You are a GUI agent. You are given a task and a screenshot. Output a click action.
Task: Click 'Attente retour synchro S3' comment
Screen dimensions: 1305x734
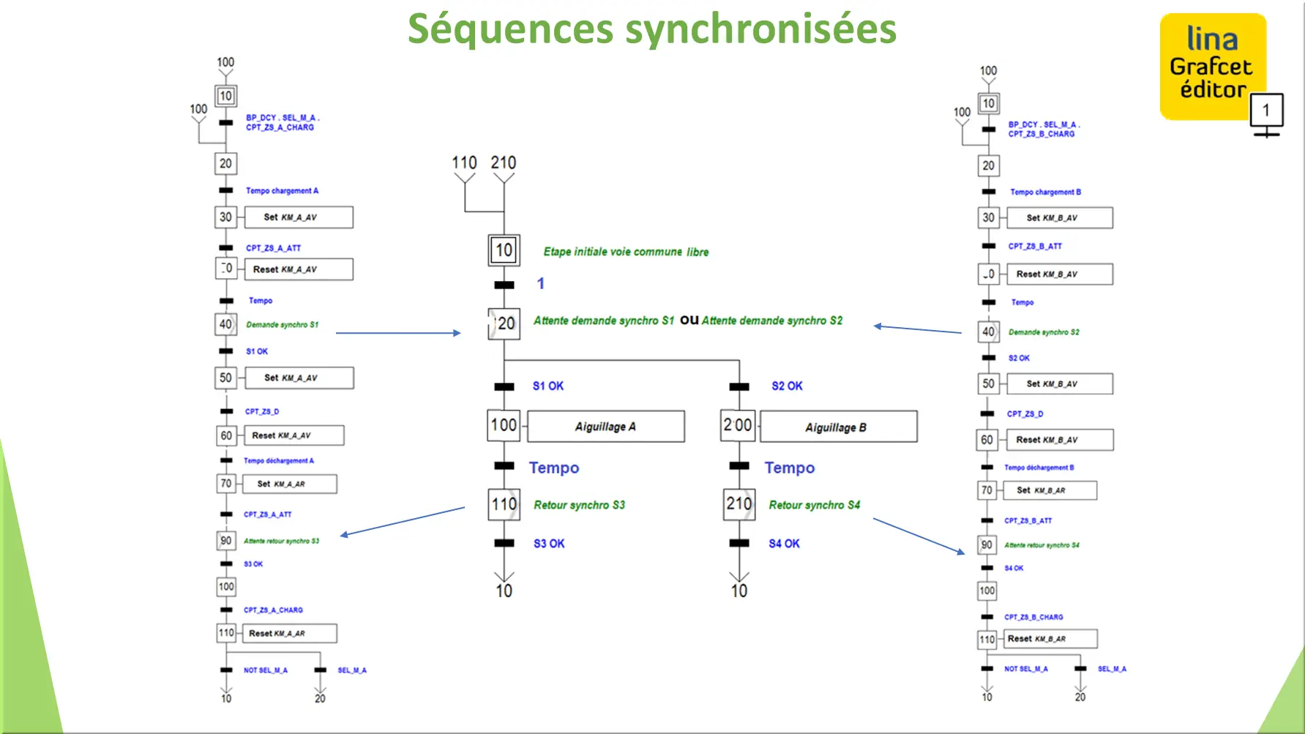point(282,542)
